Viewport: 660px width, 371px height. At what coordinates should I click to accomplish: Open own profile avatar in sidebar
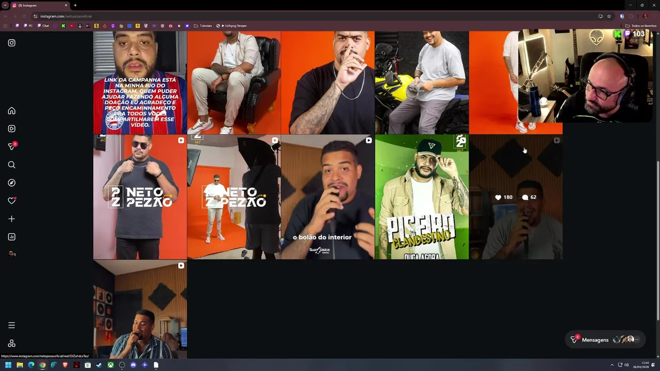point(11,254)
